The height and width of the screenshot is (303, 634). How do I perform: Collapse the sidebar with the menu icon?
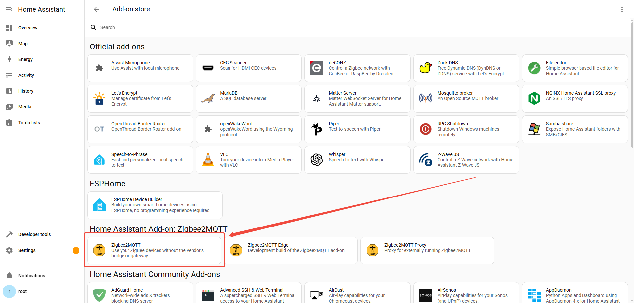tap(9, 9)
